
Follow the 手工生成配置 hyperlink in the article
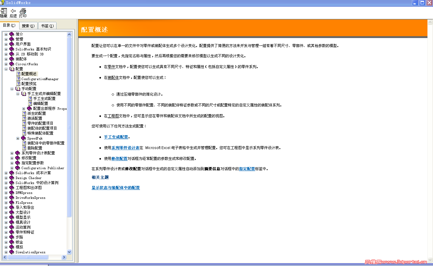click(116, 137)
